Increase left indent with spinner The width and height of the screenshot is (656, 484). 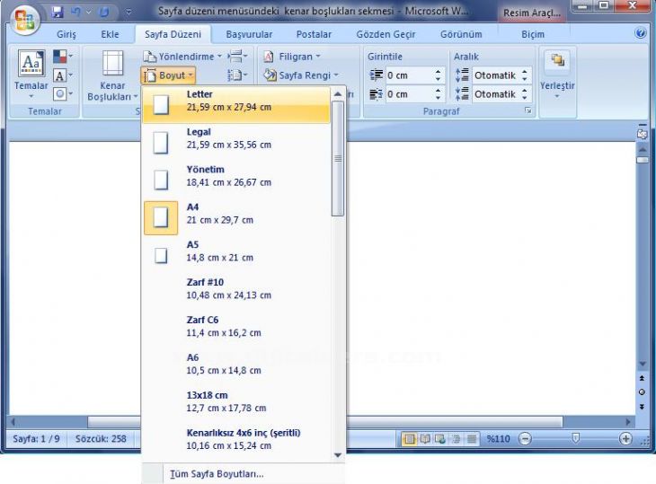(x=438, y=72)
